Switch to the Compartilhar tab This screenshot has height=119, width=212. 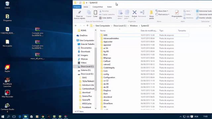[x=98, y=7]
